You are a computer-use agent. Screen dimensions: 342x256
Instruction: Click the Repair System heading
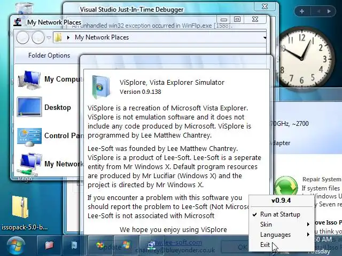click(322, 179)
